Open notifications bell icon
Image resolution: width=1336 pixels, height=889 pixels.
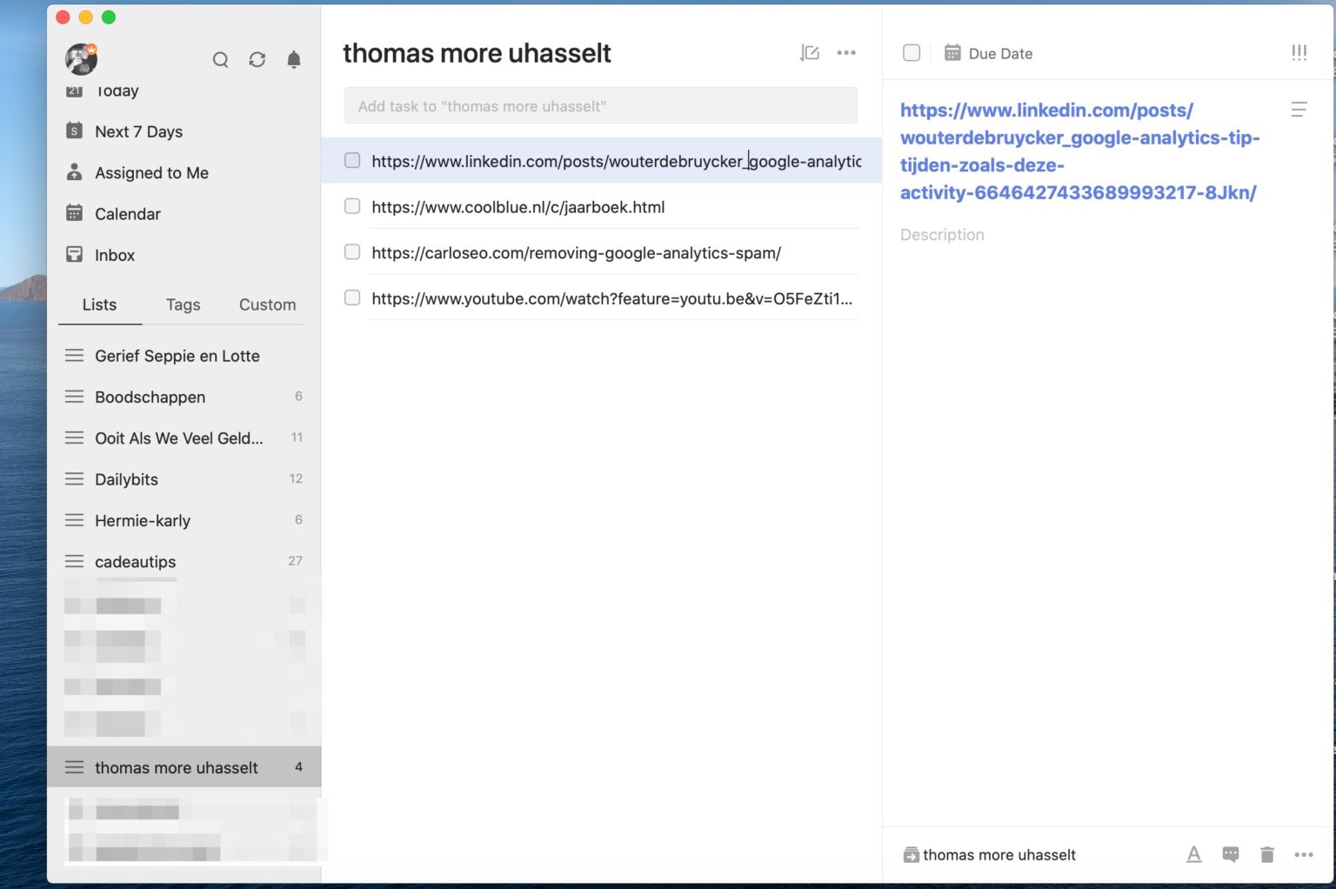pyautogui.click(x=294, y=59)
